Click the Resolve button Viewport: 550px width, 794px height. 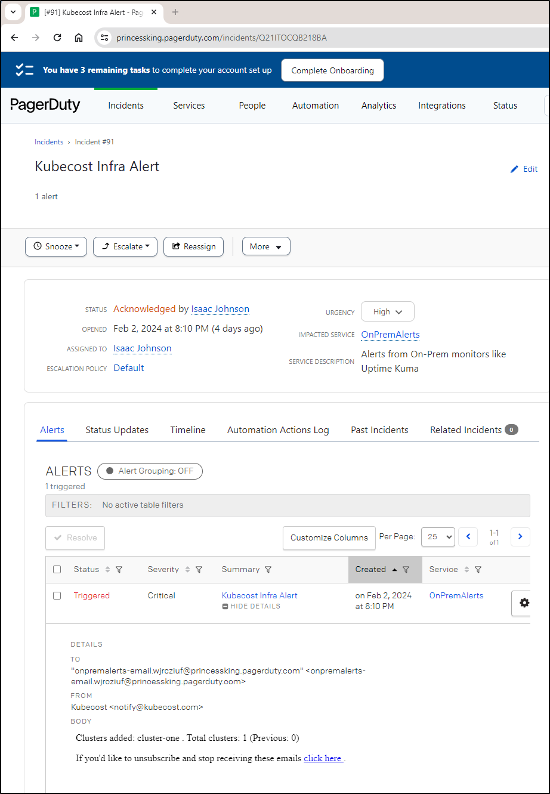pyautogui.click(x=75, y=537)
